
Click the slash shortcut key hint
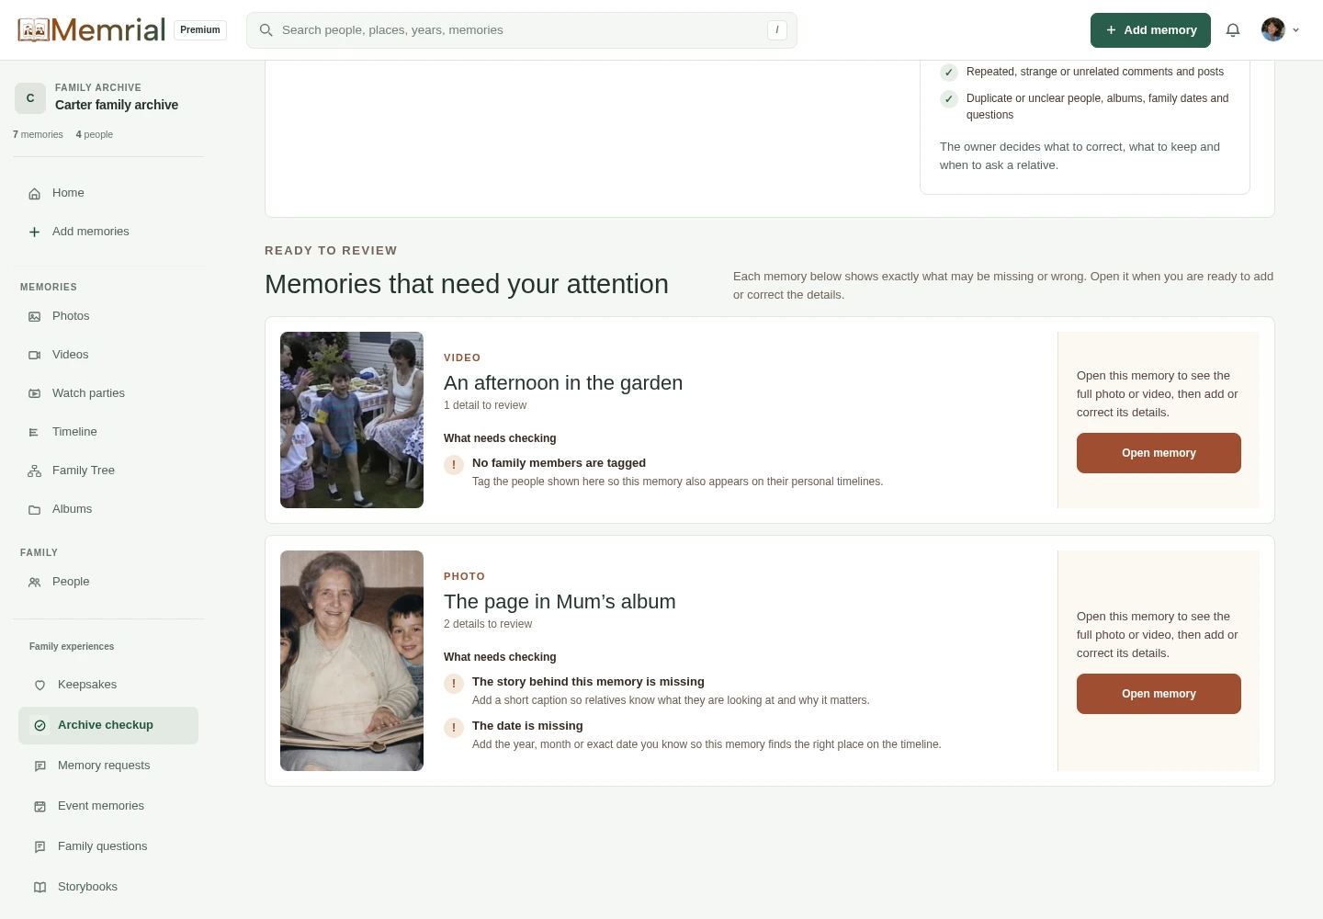777,30
